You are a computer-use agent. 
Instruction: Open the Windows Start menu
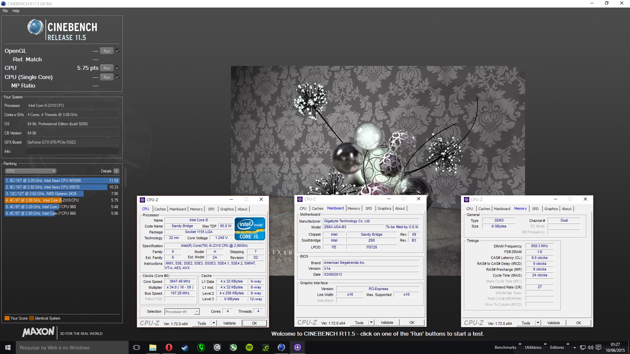click(x=8, y=347)
